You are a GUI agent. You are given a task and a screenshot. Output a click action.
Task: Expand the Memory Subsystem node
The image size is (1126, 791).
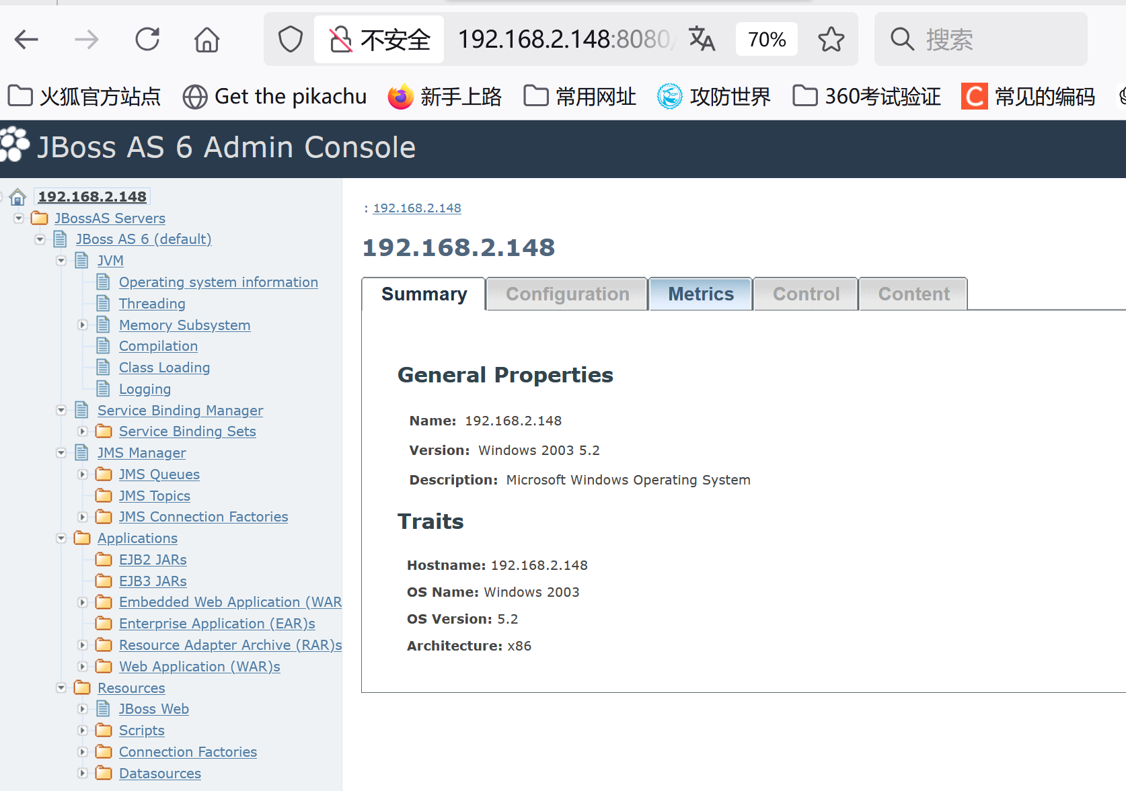coord(83,325)
